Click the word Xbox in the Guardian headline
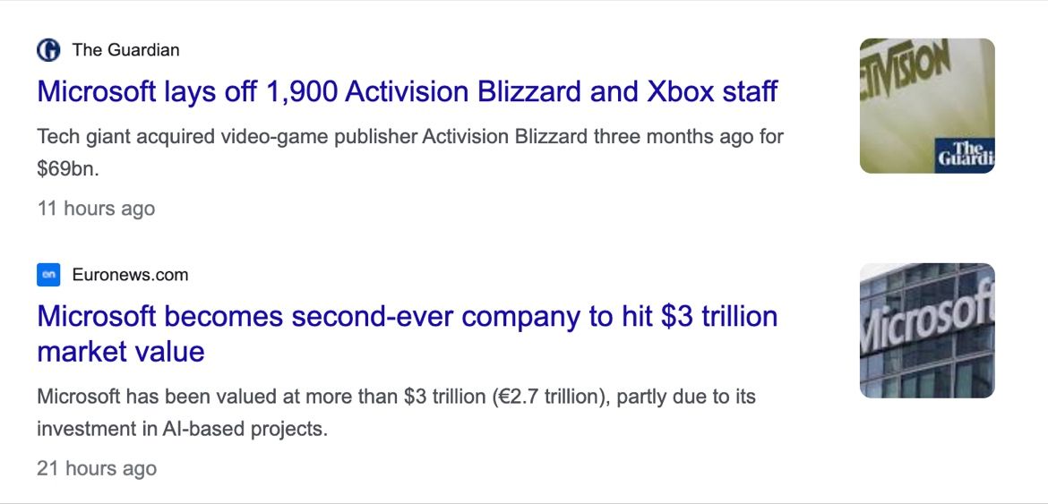This screenshot has height=504, width=1048. pos(681,91)
